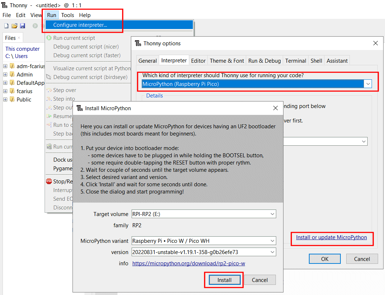This screenshot has height=295, width=385.
Task: Switch to the Editor tab
Action: pos(198,61)
